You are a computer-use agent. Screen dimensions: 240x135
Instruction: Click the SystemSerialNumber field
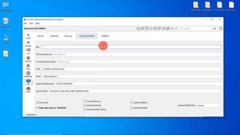[138, 84]
